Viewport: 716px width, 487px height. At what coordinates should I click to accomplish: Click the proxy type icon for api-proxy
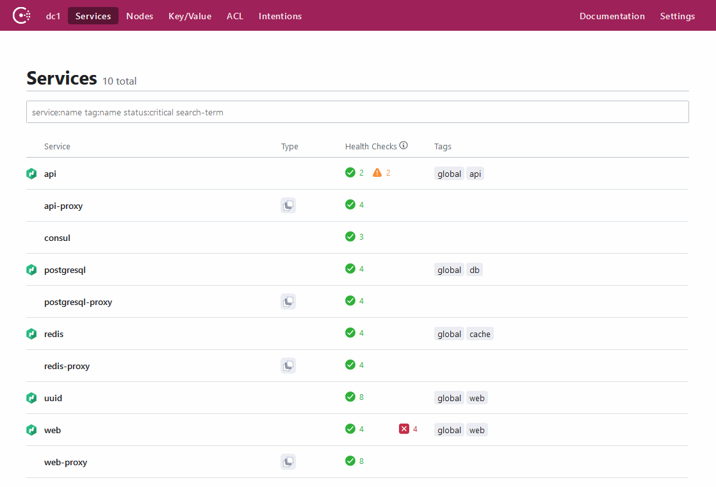(288, 206)
